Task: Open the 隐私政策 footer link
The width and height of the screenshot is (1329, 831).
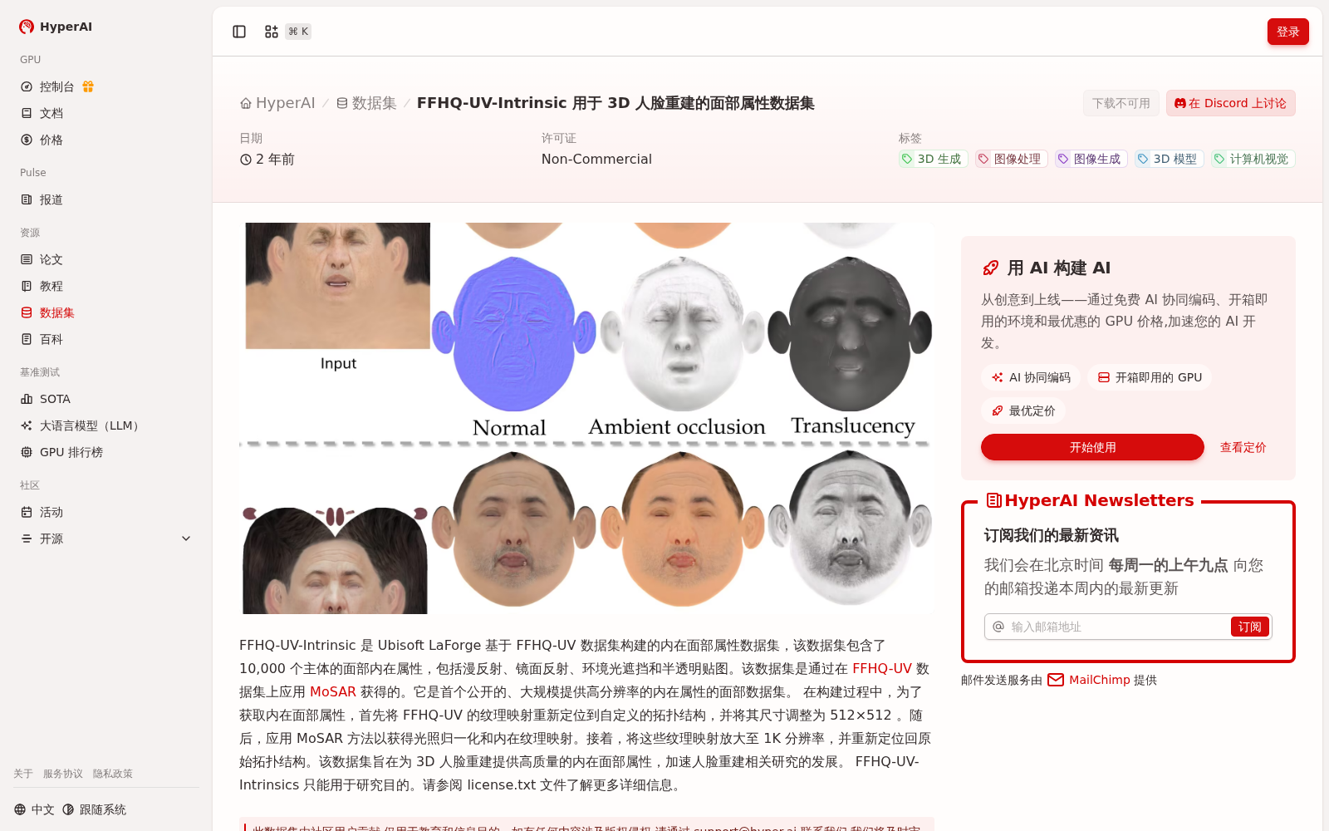Action: click(x=113, y=774)
